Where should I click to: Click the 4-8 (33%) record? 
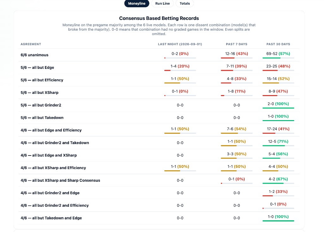point(237,79)
